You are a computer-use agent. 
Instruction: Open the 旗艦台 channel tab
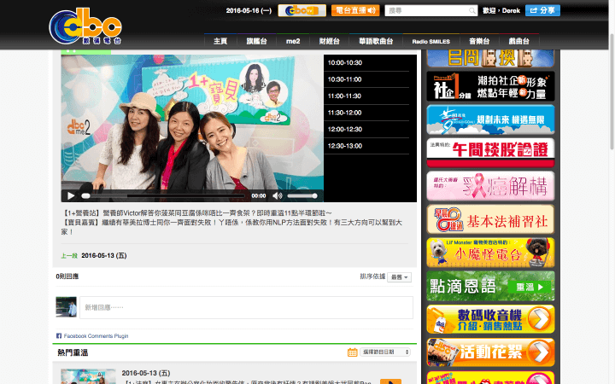[256, 41]
